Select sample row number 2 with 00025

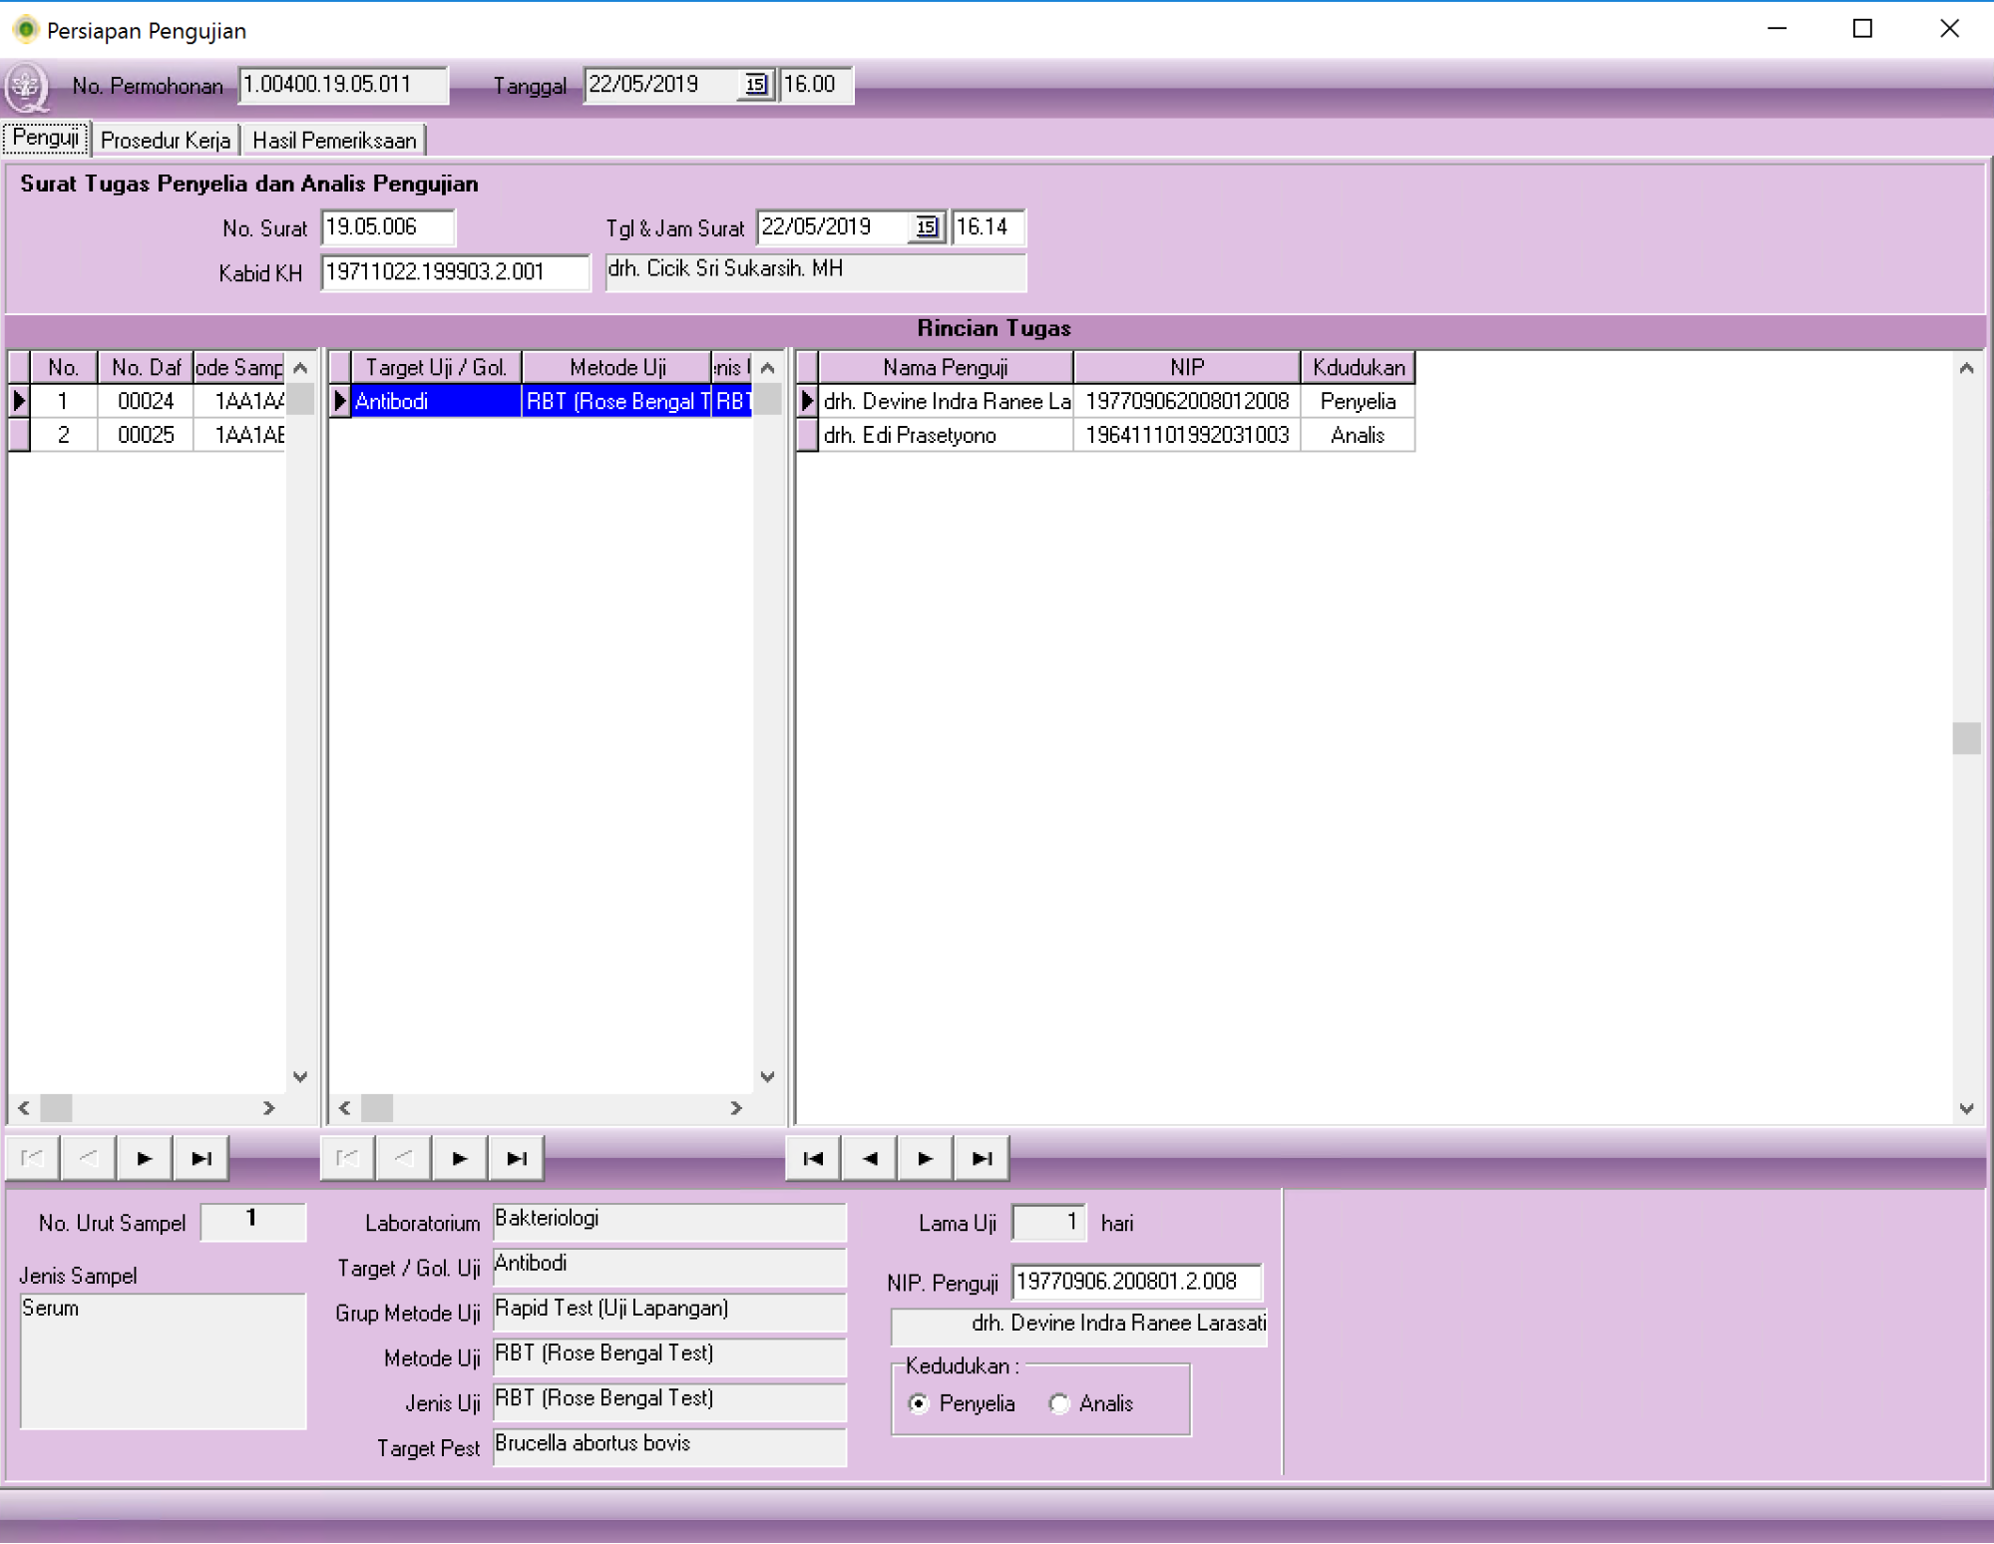pyautogui.click(x=146, y=435)
